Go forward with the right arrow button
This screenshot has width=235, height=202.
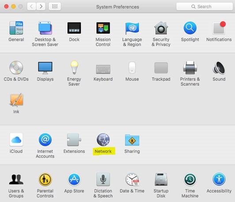(41, 7)
